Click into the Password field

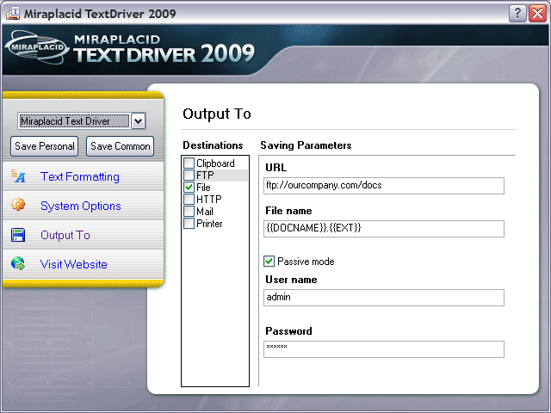[384, 349]
